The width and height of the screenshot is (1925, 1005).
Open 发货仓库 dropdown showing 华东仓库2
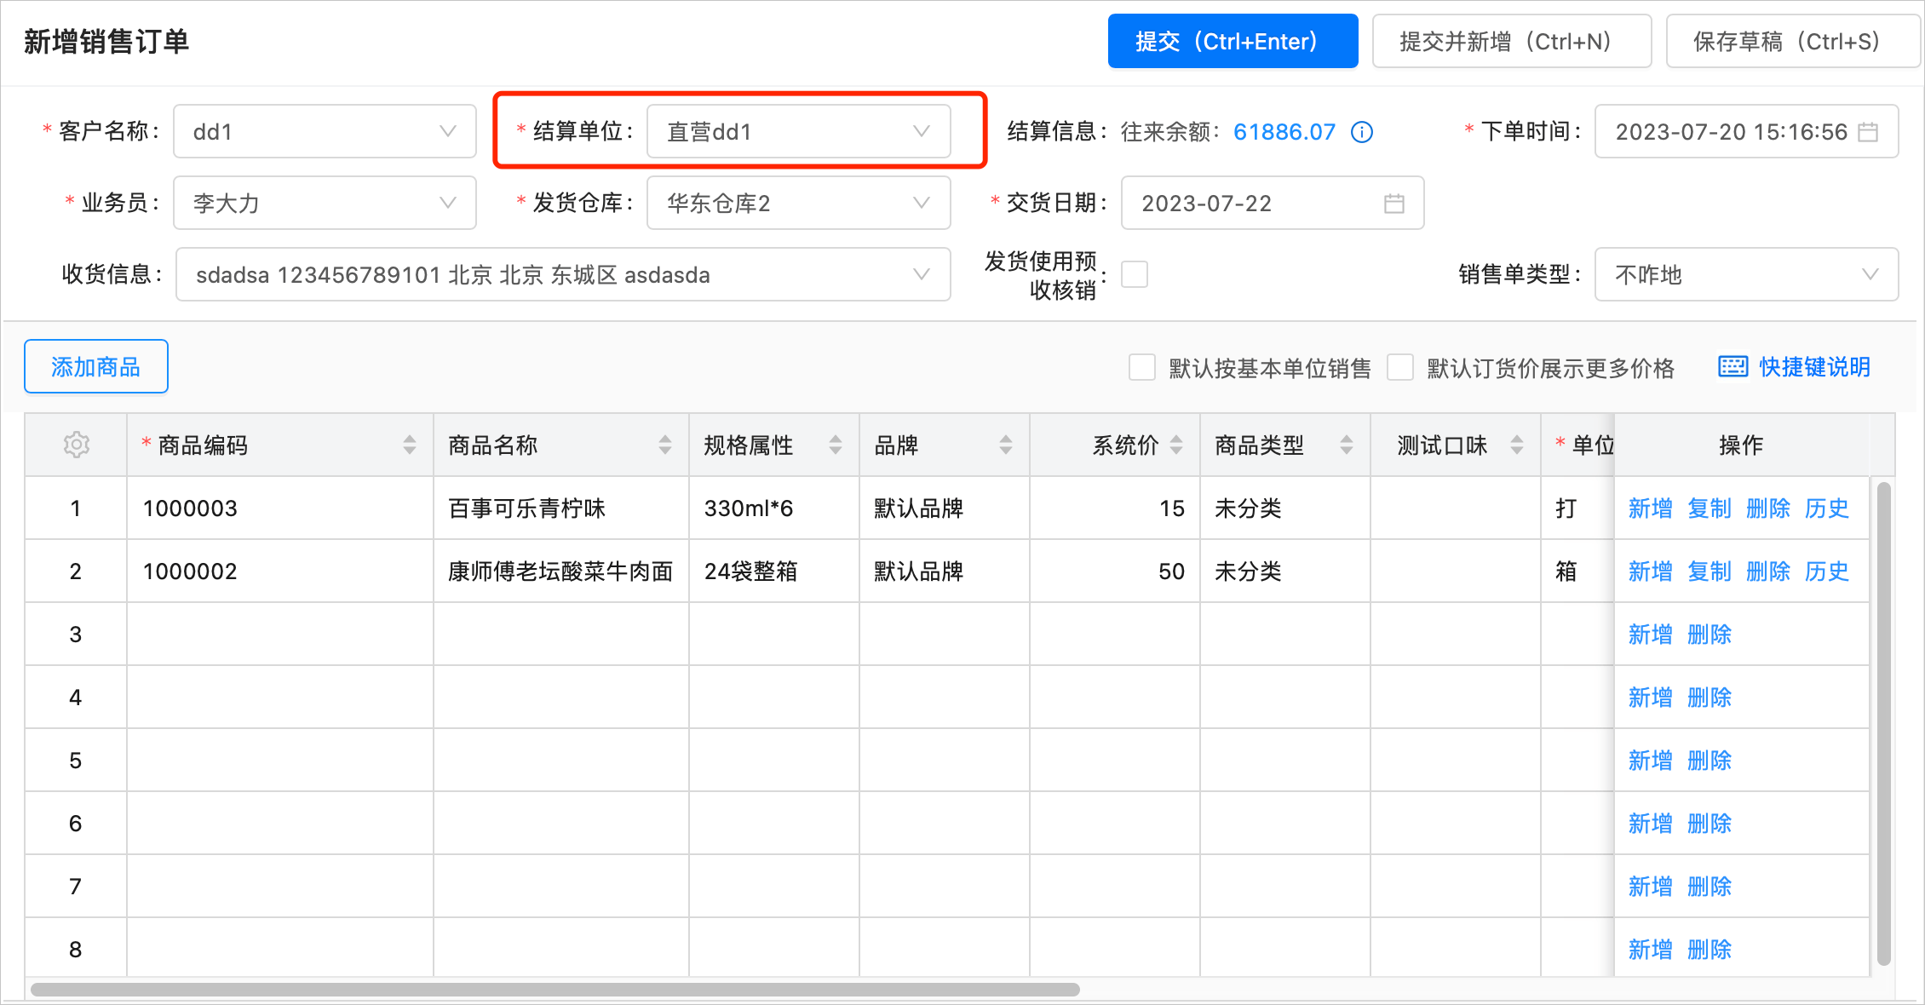(x=799, y=203)
